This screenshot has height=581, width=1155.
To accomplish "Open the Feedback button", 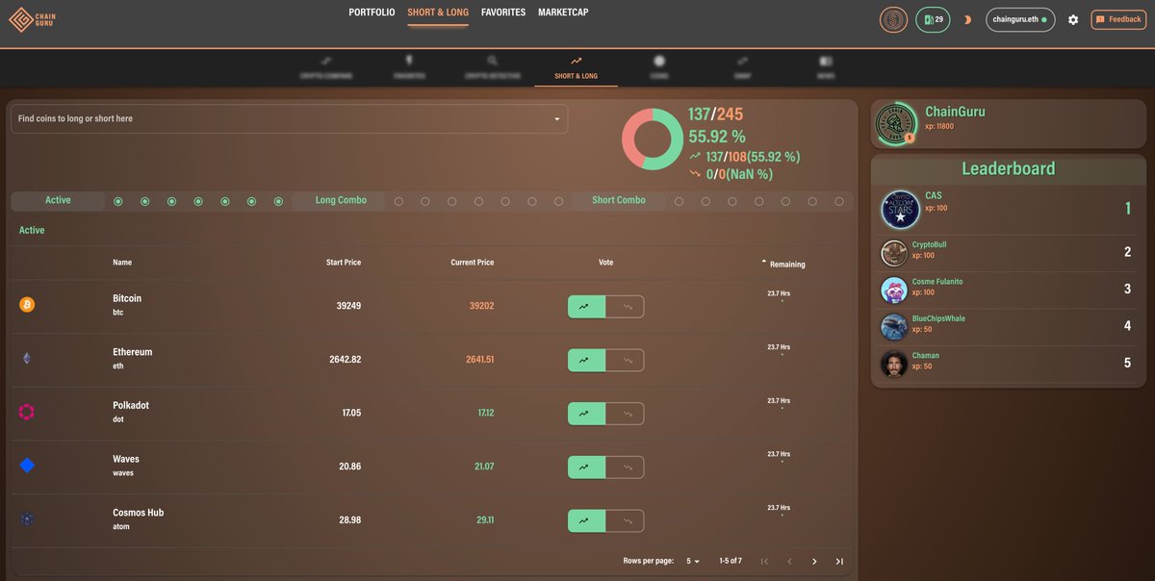I will 1118,19.
